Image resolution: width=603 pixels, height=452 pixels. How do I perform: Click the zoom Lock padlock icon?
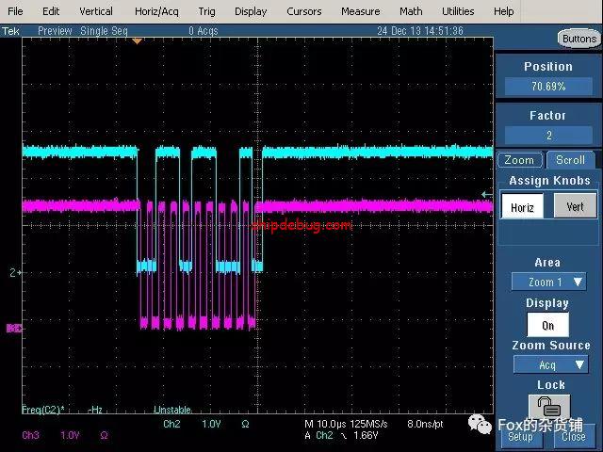tap(547, 407)
